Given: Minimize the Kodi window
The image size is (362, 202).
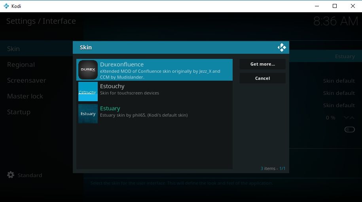Looking at the screenshot, I should tap(317, 6).
